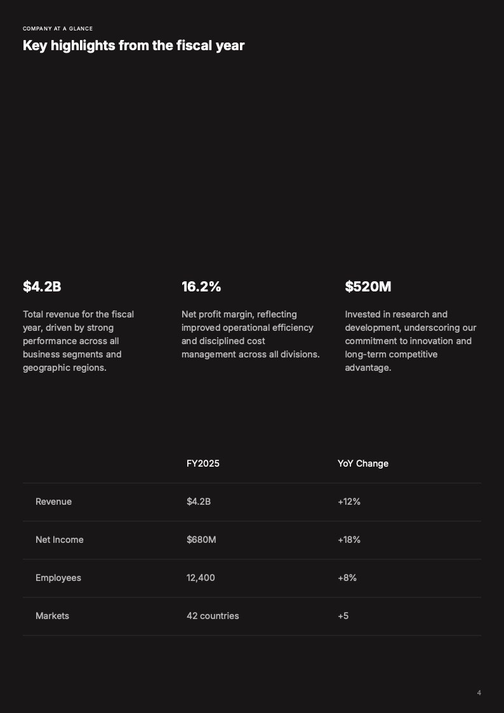Click the +18% YoY change cell

pyautogui.click(x=349, y=540)
